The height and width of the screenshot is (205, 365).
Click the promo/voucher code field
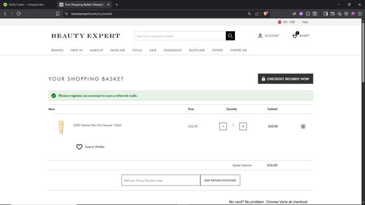(161, 180)
